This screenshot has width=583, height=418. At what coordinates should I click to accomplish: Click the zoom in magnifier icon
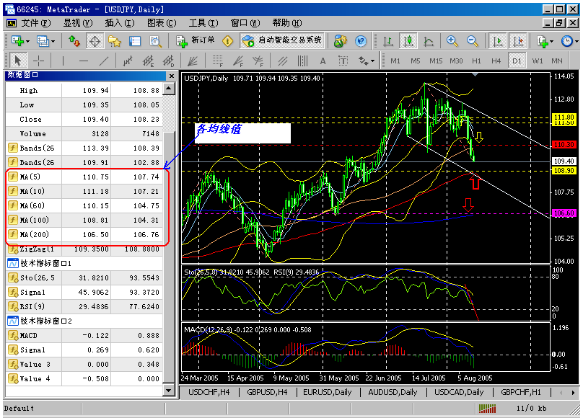[x=452, y=41]
